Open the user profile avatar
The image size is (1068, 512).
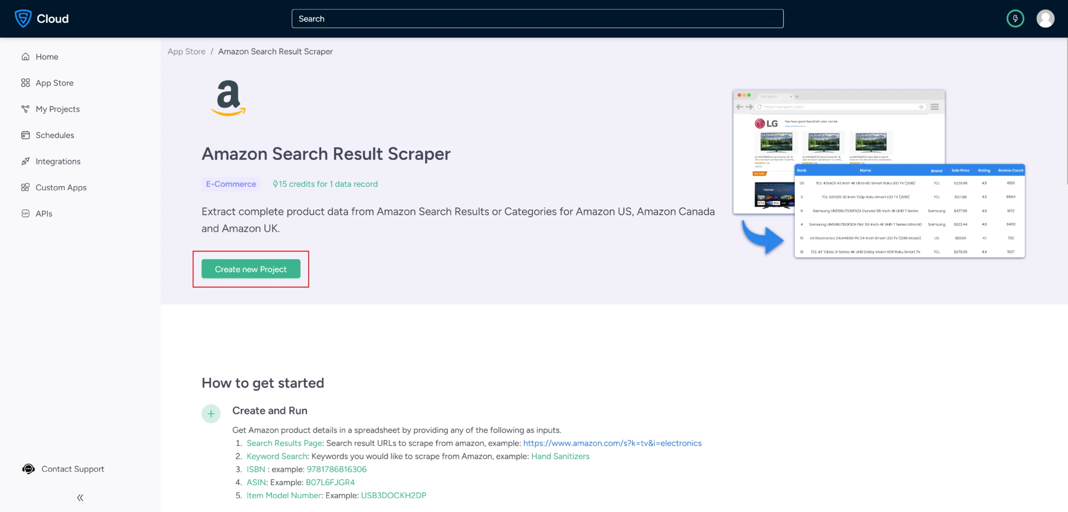point(1045,18)
